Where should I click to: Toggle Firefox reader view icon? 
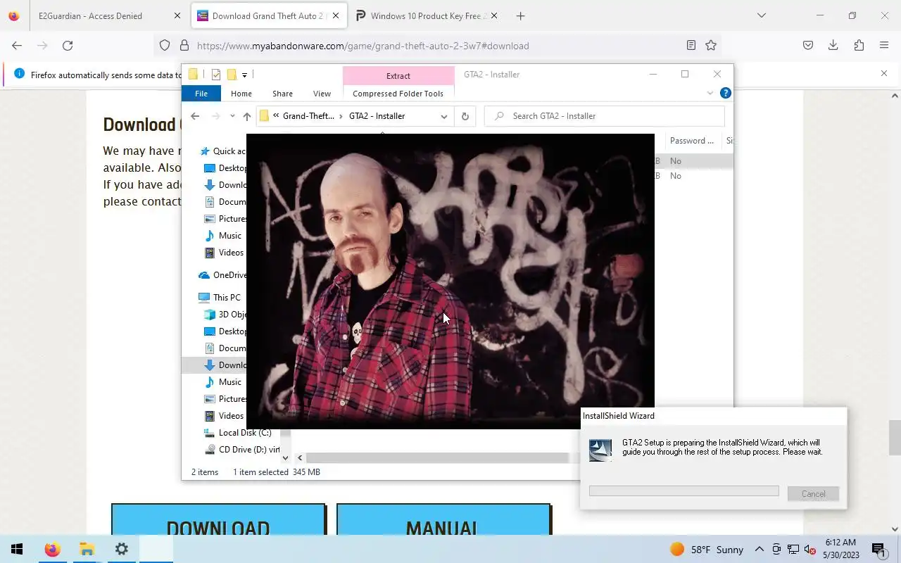coord(691,46)
